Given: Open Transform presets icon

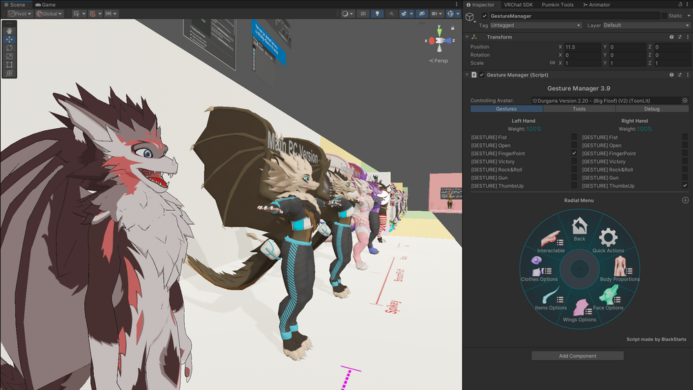Looking at the screenshot, I should click(680, 37).
